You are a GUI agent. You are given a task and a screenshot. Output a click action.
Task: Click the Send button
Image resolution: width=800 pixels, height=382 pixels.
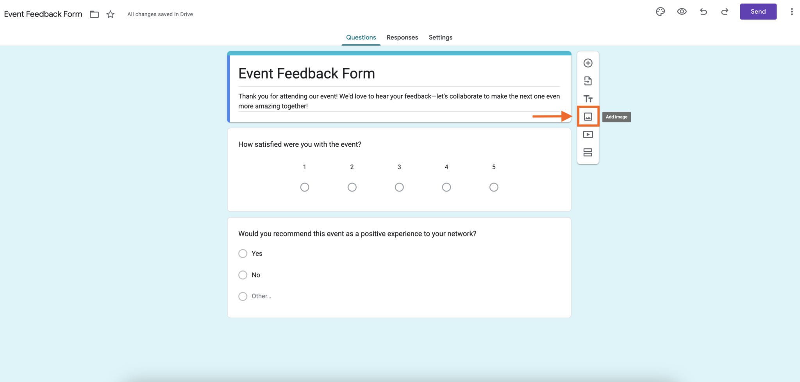click(x=758, y=11)
